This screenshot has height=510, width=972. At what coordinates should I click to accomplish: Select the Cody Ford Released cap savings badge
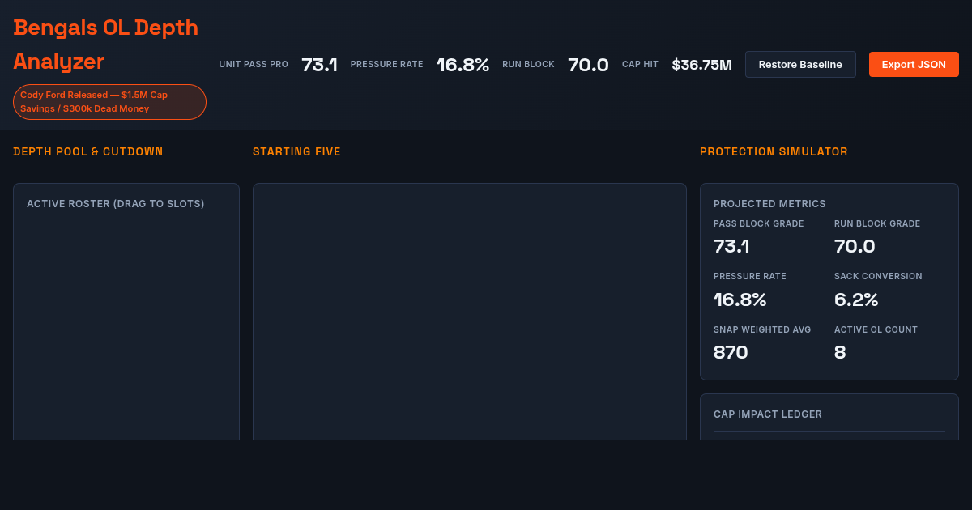[x=109, y=102]
